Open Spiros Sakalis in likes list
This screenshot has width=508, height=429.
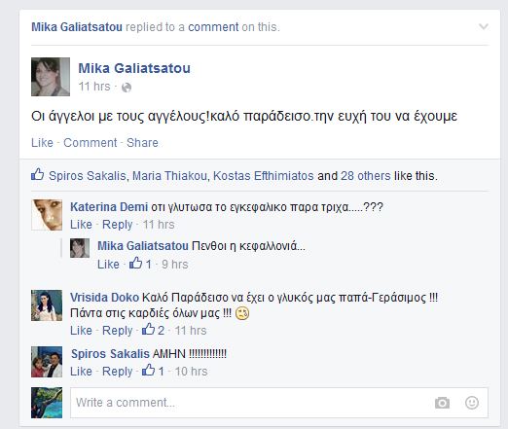coord(88,176)
